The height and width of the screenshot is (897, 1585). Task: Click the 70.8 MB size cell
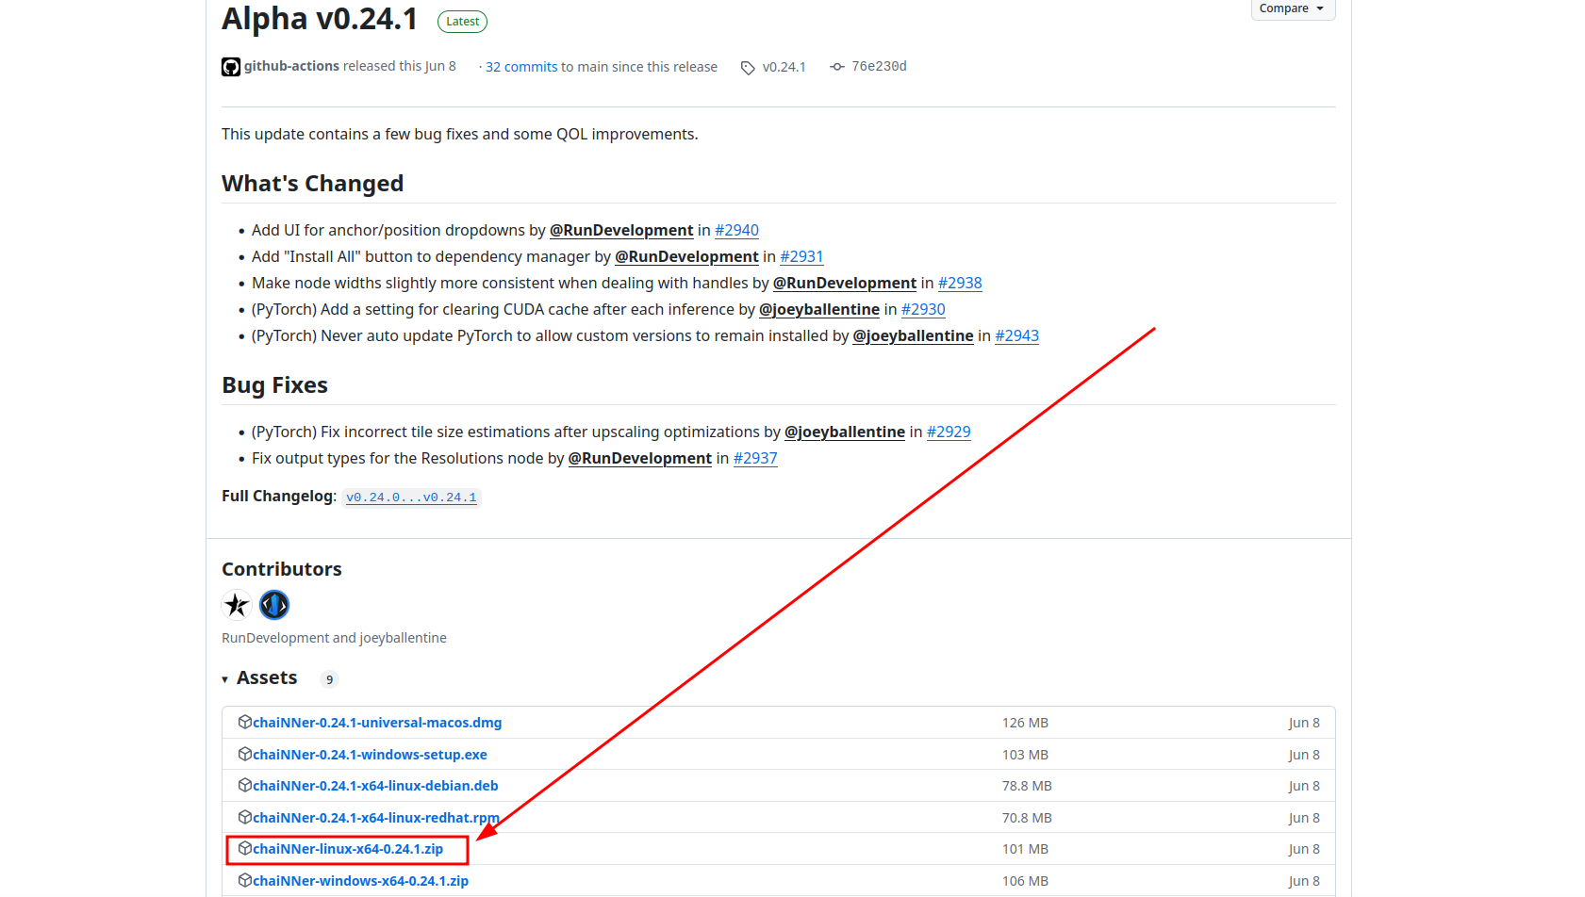coord(1027,818)
